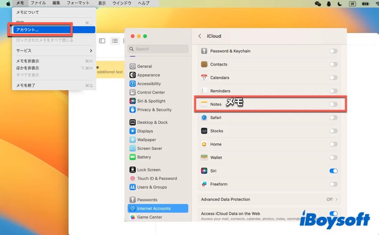Open the フォーマット menu
Viewport: 379px width, 235px height.
click(78, 3)
